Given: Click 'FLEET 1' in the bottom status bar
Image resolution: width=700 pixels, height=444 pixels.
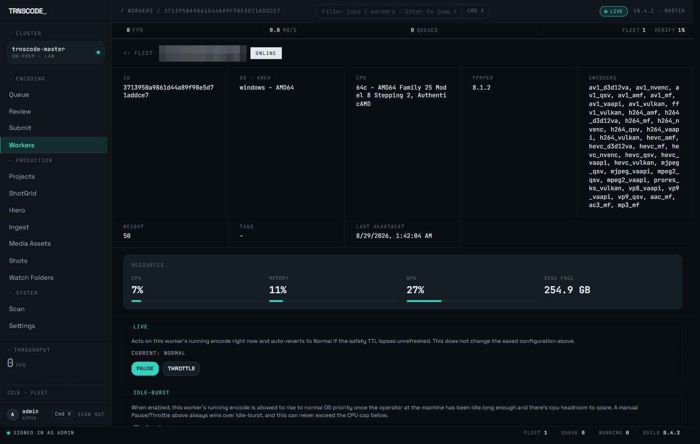Looking at the screenshot, I should (535, 433).
